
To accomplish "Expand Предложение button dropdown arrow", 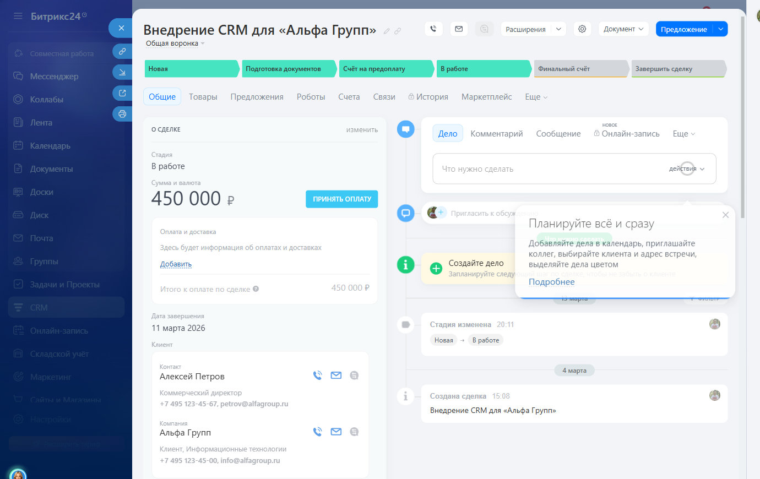I will point(720,29).
